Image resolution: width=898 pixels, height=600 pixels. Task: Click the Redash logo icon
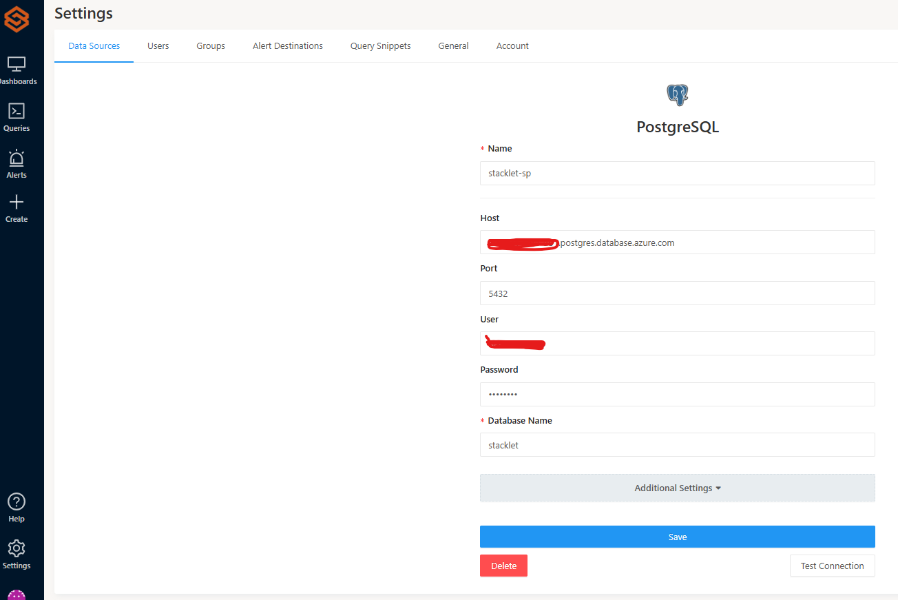17,18
